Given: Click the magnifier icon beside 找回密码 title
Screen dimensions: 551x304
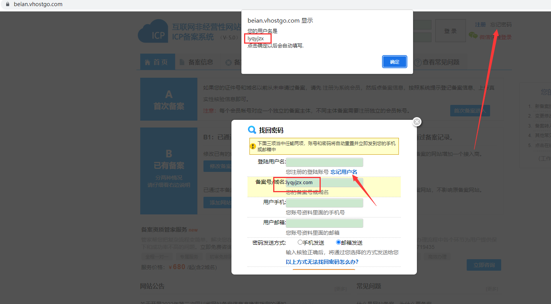Looking at the screenshot, I should (252, 130).
